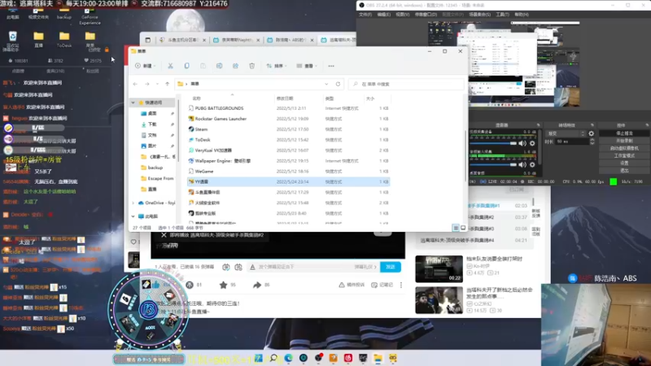The image size is (651, 366).
Task: Switch Explorer to large thumbnails view icon
Action: pos(463,228)
